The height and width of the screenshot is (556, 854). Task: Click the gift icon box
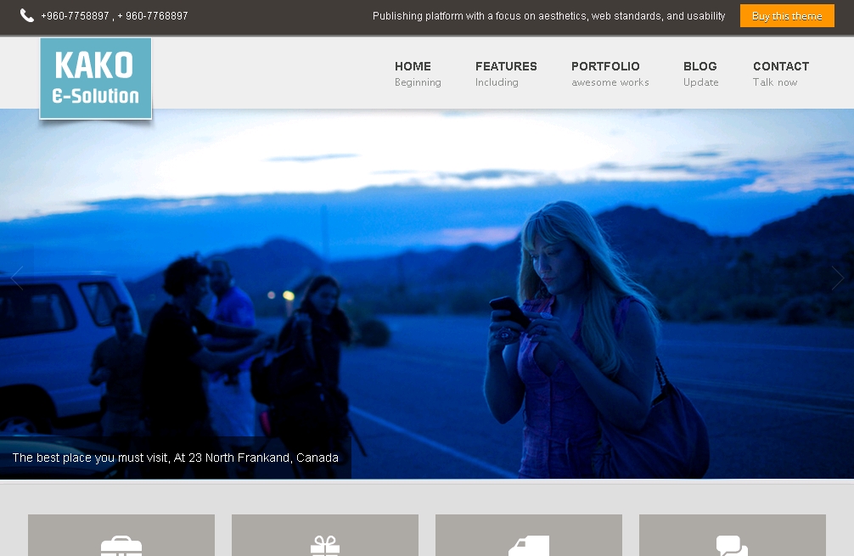pyautogui.click(x=325, y=536)
